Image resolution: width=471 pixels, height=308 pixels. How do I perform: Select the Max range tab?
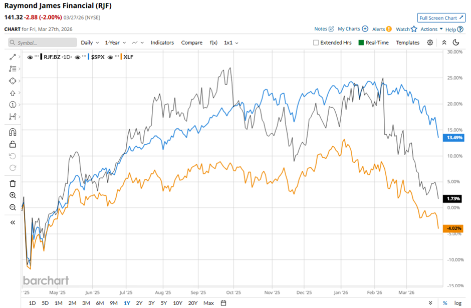click(x=208, y=303)
